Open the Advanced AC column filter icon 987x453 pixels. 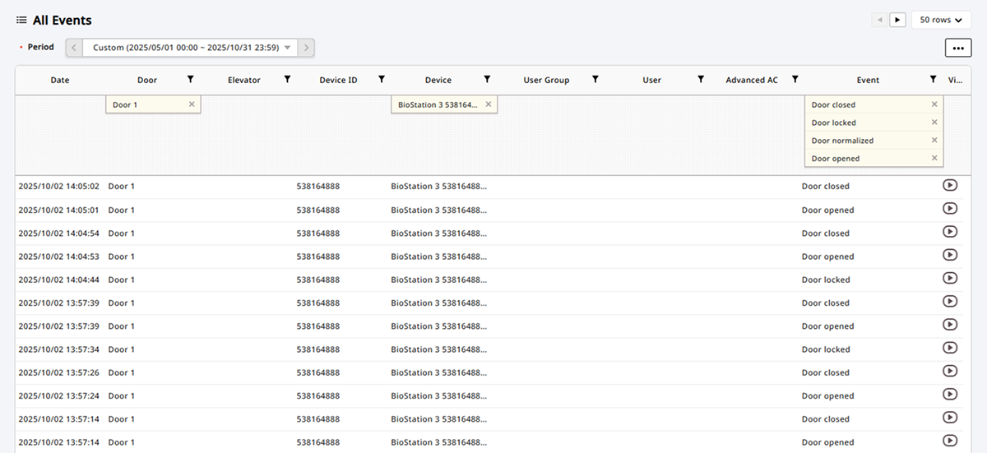[x=795, y=80]
